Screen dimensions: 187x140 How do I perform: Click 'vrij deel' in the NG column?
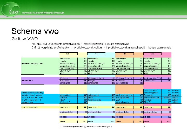point(91,117)
